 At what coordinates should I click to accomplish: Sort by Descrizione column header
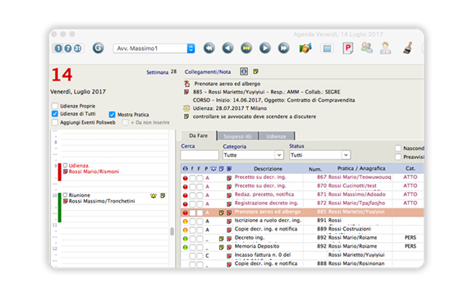pos(268,169)
